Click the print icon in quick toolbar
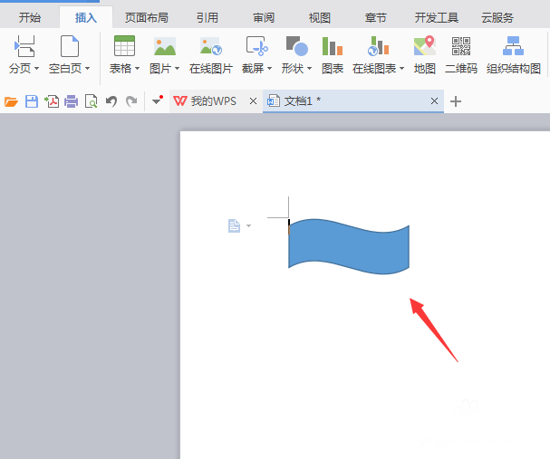 pyautogui.click(x=72, y=101)
